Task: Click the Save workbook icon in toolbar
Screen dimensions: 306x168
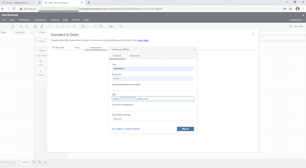Action: tap(13, 26)
